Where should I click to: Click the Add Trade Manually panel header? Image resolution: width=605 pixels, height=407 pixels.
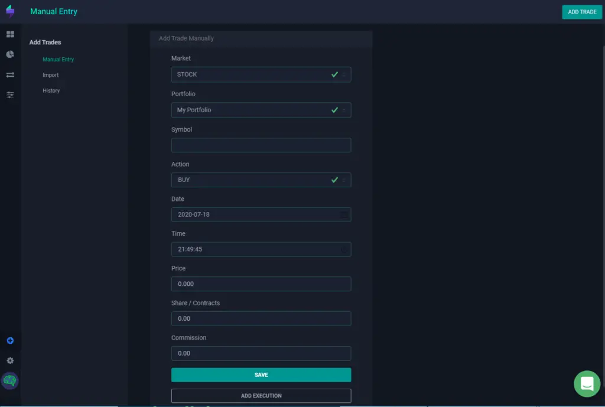tap(261, 38)
